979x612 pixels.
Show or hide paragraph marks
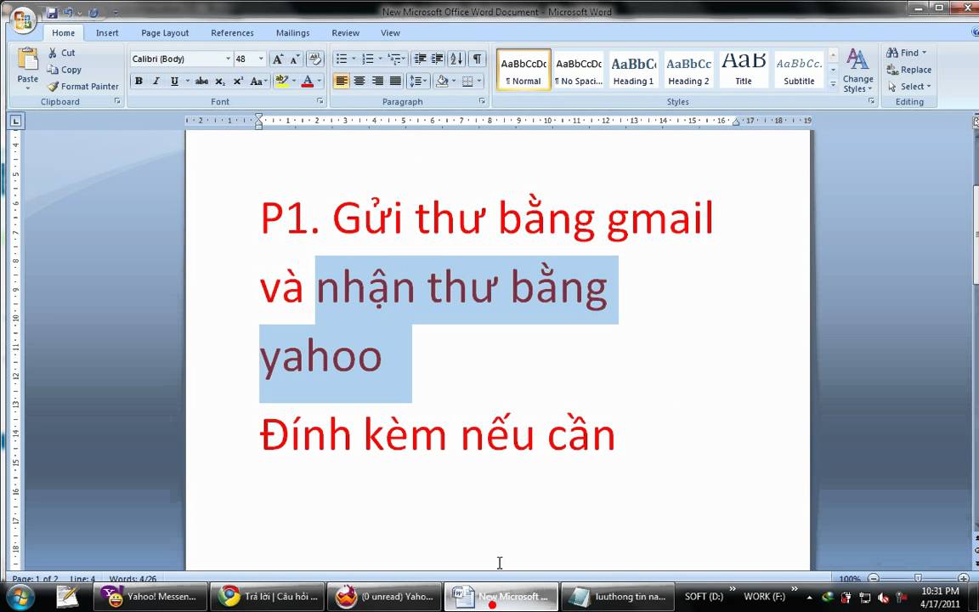click(477, 59)
